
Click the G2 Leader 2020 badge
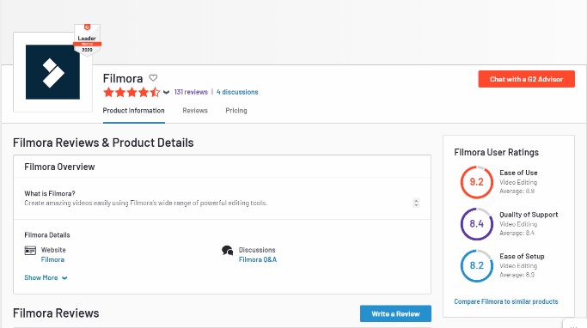click(87, 40)
